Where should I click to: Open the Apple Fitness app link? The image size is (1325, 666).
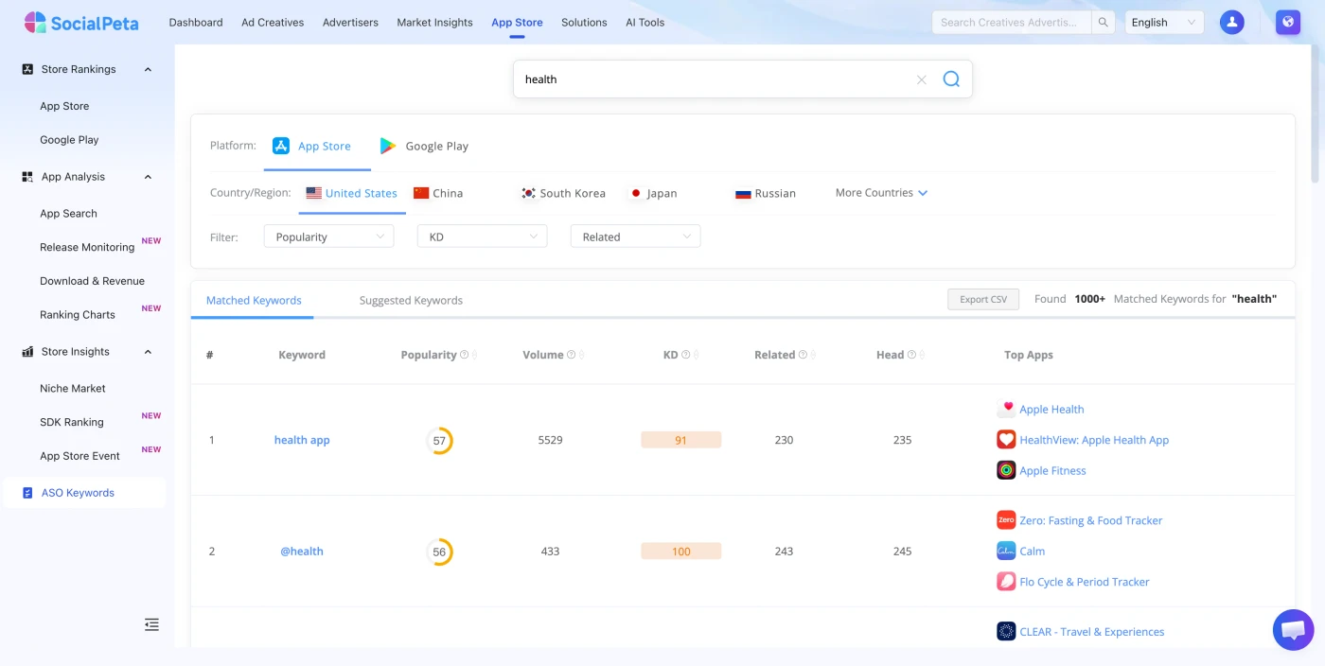click(1052, 470)
